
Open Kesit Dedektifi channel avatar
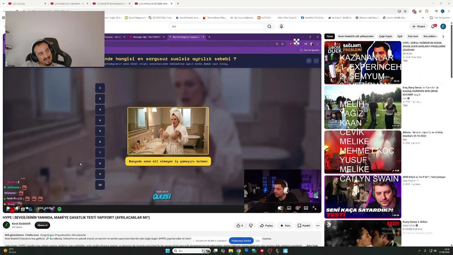(x=6, y=225)
